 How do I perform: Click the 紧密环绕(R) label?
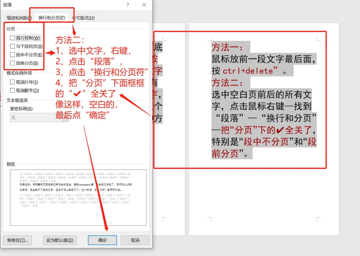click(22, 109)
